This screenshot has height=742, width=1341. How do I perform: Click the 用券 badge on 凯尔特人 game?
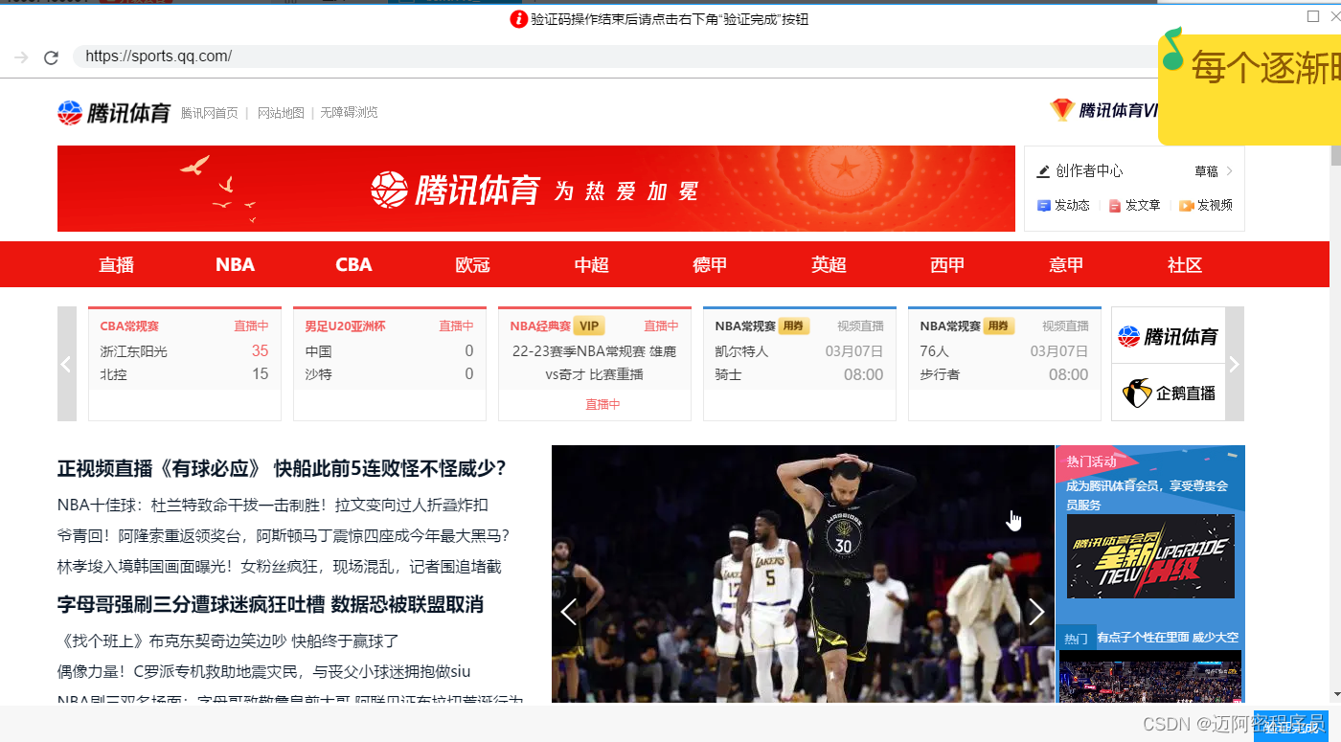click(794, 326)
